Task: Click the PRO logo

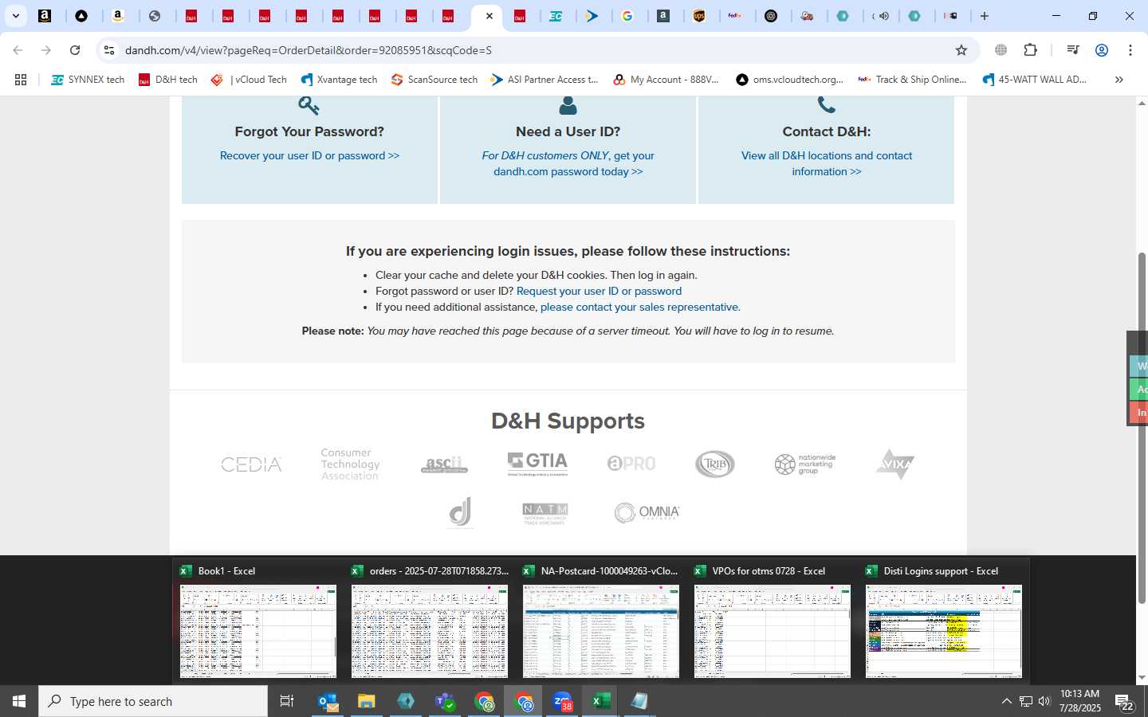Action: [631, 464]
